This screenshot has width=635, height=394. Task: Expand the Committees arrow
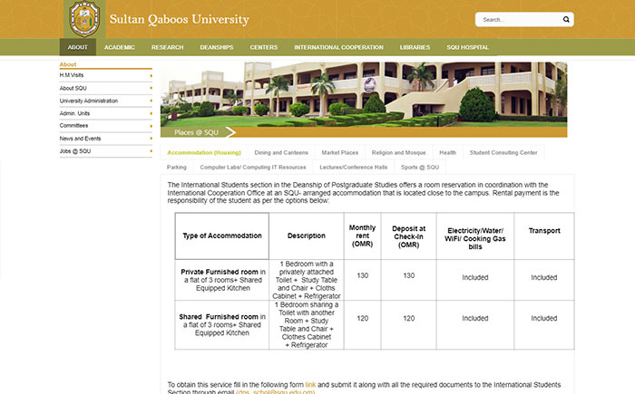pyautogui.click(x=151, y=126)
